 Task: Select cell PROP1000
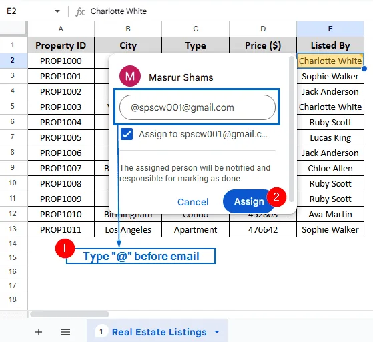pyautogui.click(x=61, y=61)
